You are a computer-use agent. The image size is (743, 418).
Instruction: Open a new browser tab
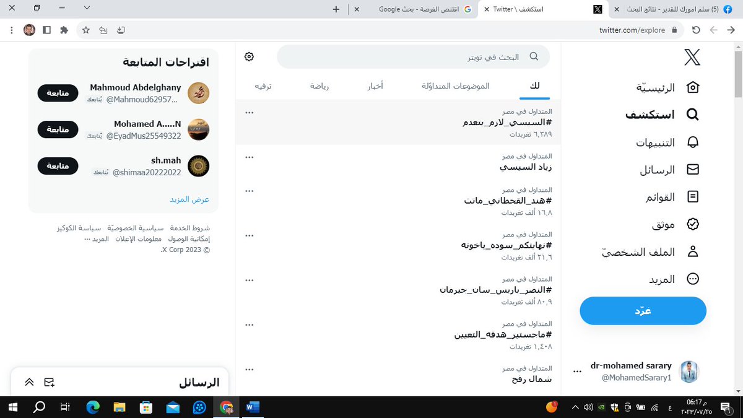pos(336,9)
